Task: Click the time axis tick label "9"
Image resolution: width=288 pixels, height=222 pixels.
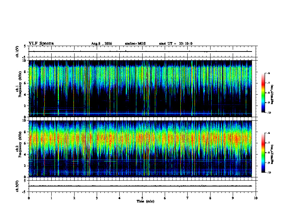Action: coord(233,198)
